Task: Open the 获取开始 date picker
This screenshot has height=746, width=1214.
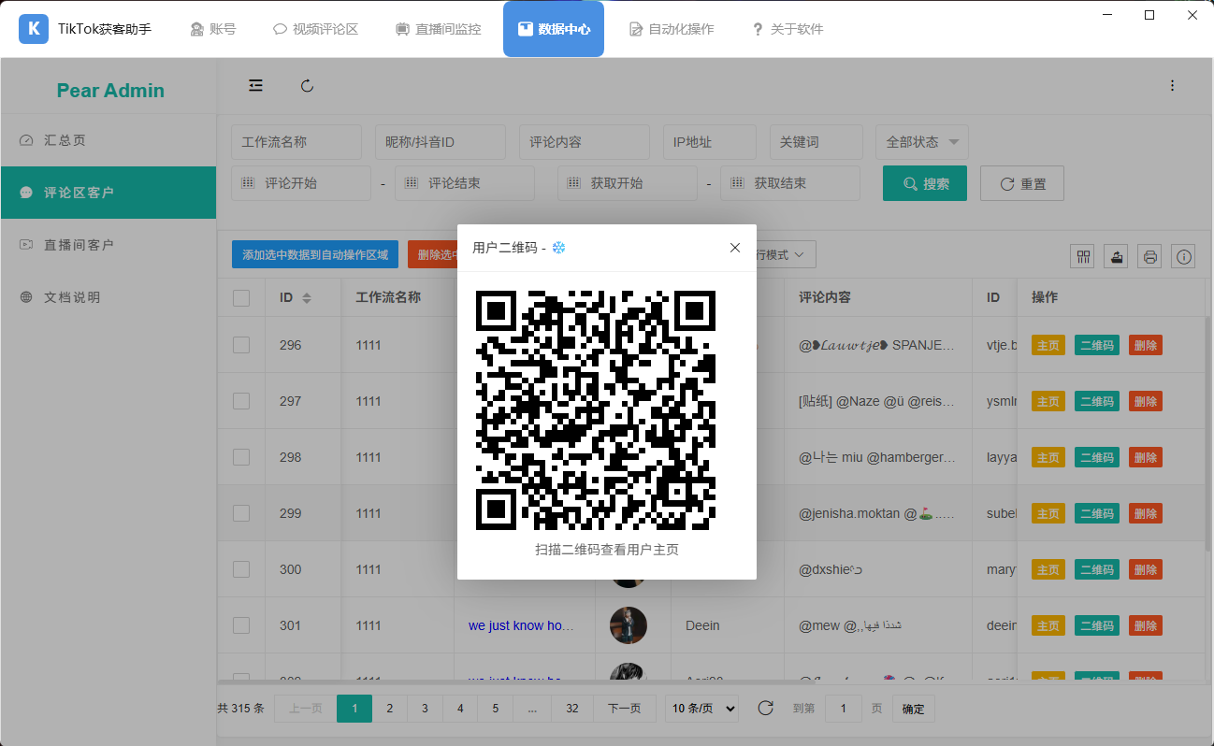Action: [x=628, y=183]
